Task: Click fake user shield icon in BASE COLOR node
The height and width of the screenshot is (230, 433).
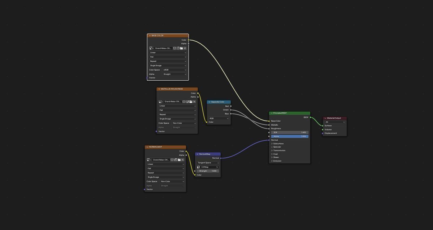Action: 174,48
